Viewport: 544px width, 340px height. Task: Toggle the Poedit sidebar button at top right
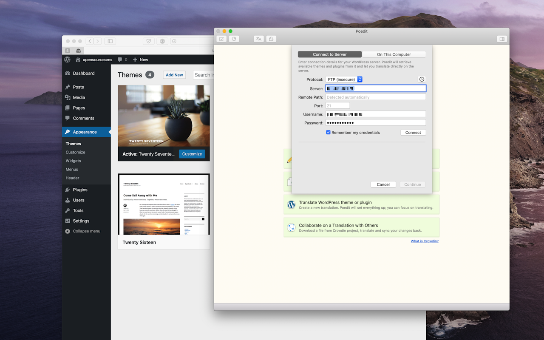(x=502, y=39)
